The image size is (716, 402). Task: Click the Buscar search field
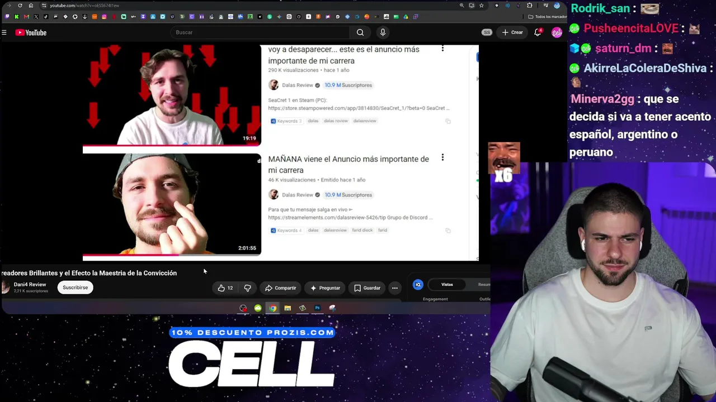[260, 32]
